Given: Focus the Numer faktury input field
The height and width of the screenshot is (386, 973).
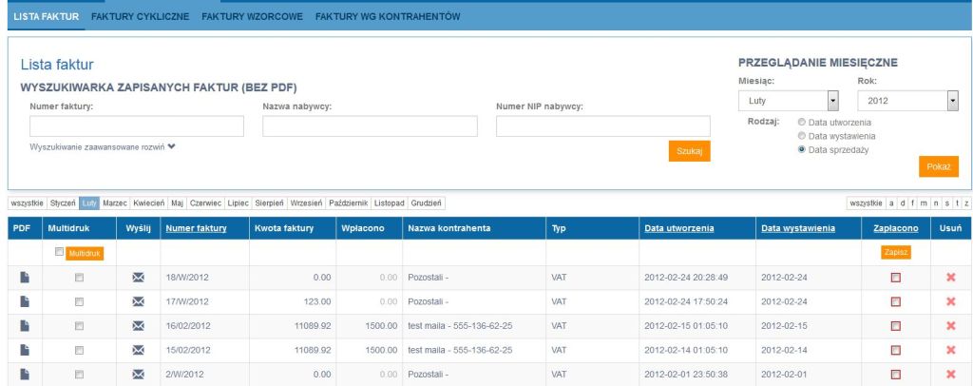Looking at the screenshot, I should click(137, 126).
